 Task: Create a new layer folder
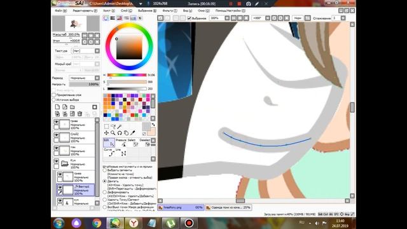(72, 107)
